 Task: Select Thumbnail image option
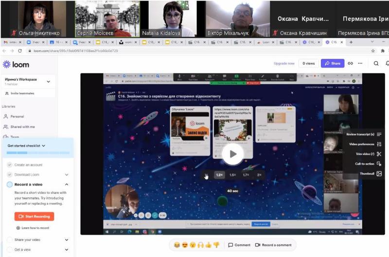coord(379,173)
